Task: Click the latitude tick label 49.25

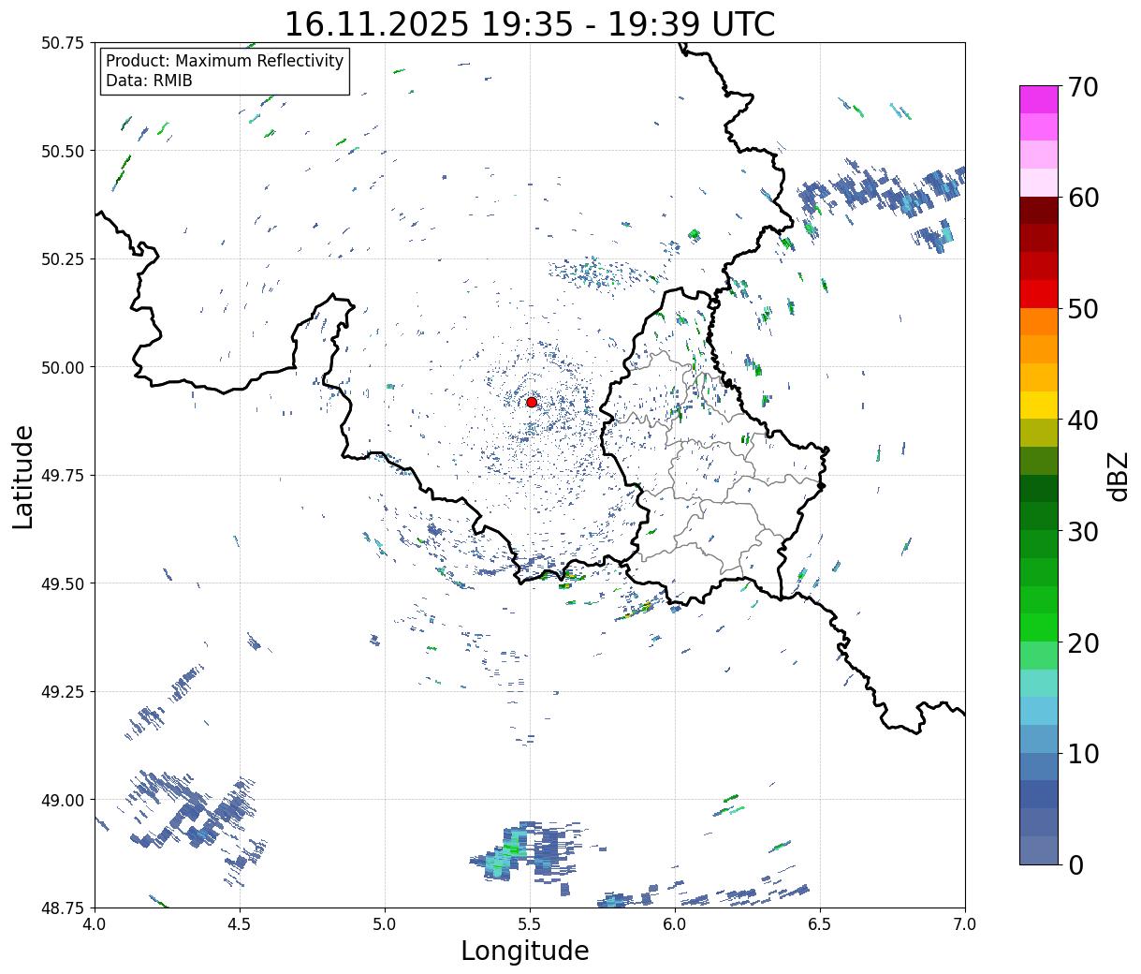Action: point(64,692)
